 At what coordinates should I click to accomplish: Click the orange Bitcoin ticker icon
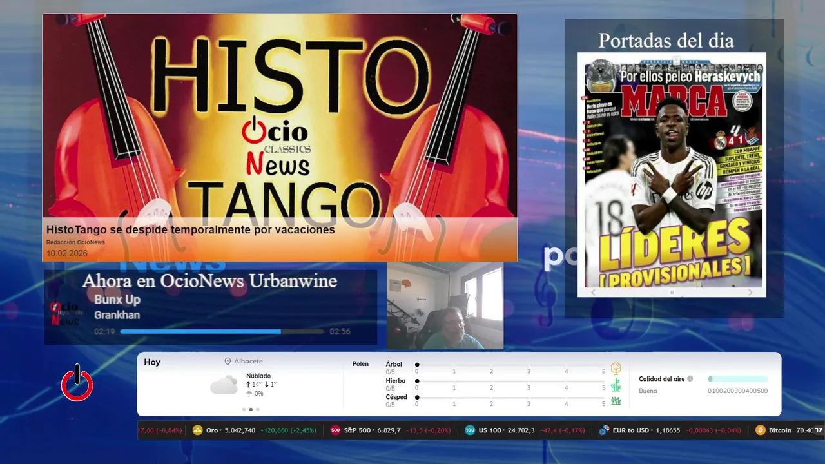click(x=761, y=430)
